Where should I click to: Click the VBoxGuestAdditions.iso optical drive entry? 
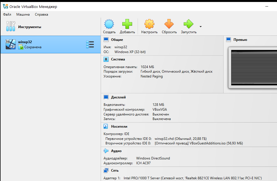coord(199,144)
